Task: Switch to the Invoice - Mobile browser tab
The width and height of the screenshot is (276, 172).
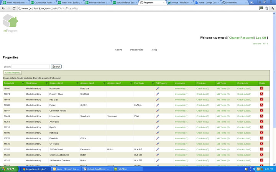Action: coord(180,3)
